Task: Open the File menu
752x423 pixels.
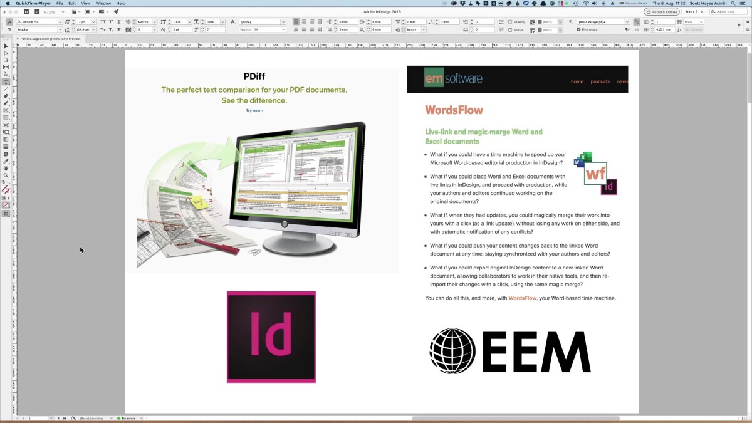Action: click(60, 3)
